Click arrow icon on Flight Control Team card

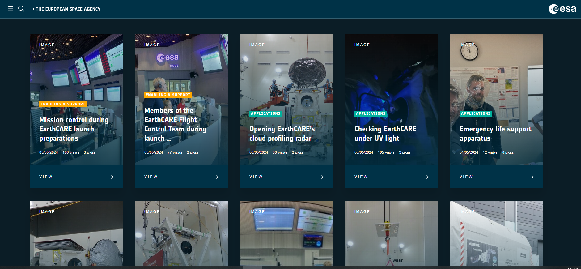[215, 177]
